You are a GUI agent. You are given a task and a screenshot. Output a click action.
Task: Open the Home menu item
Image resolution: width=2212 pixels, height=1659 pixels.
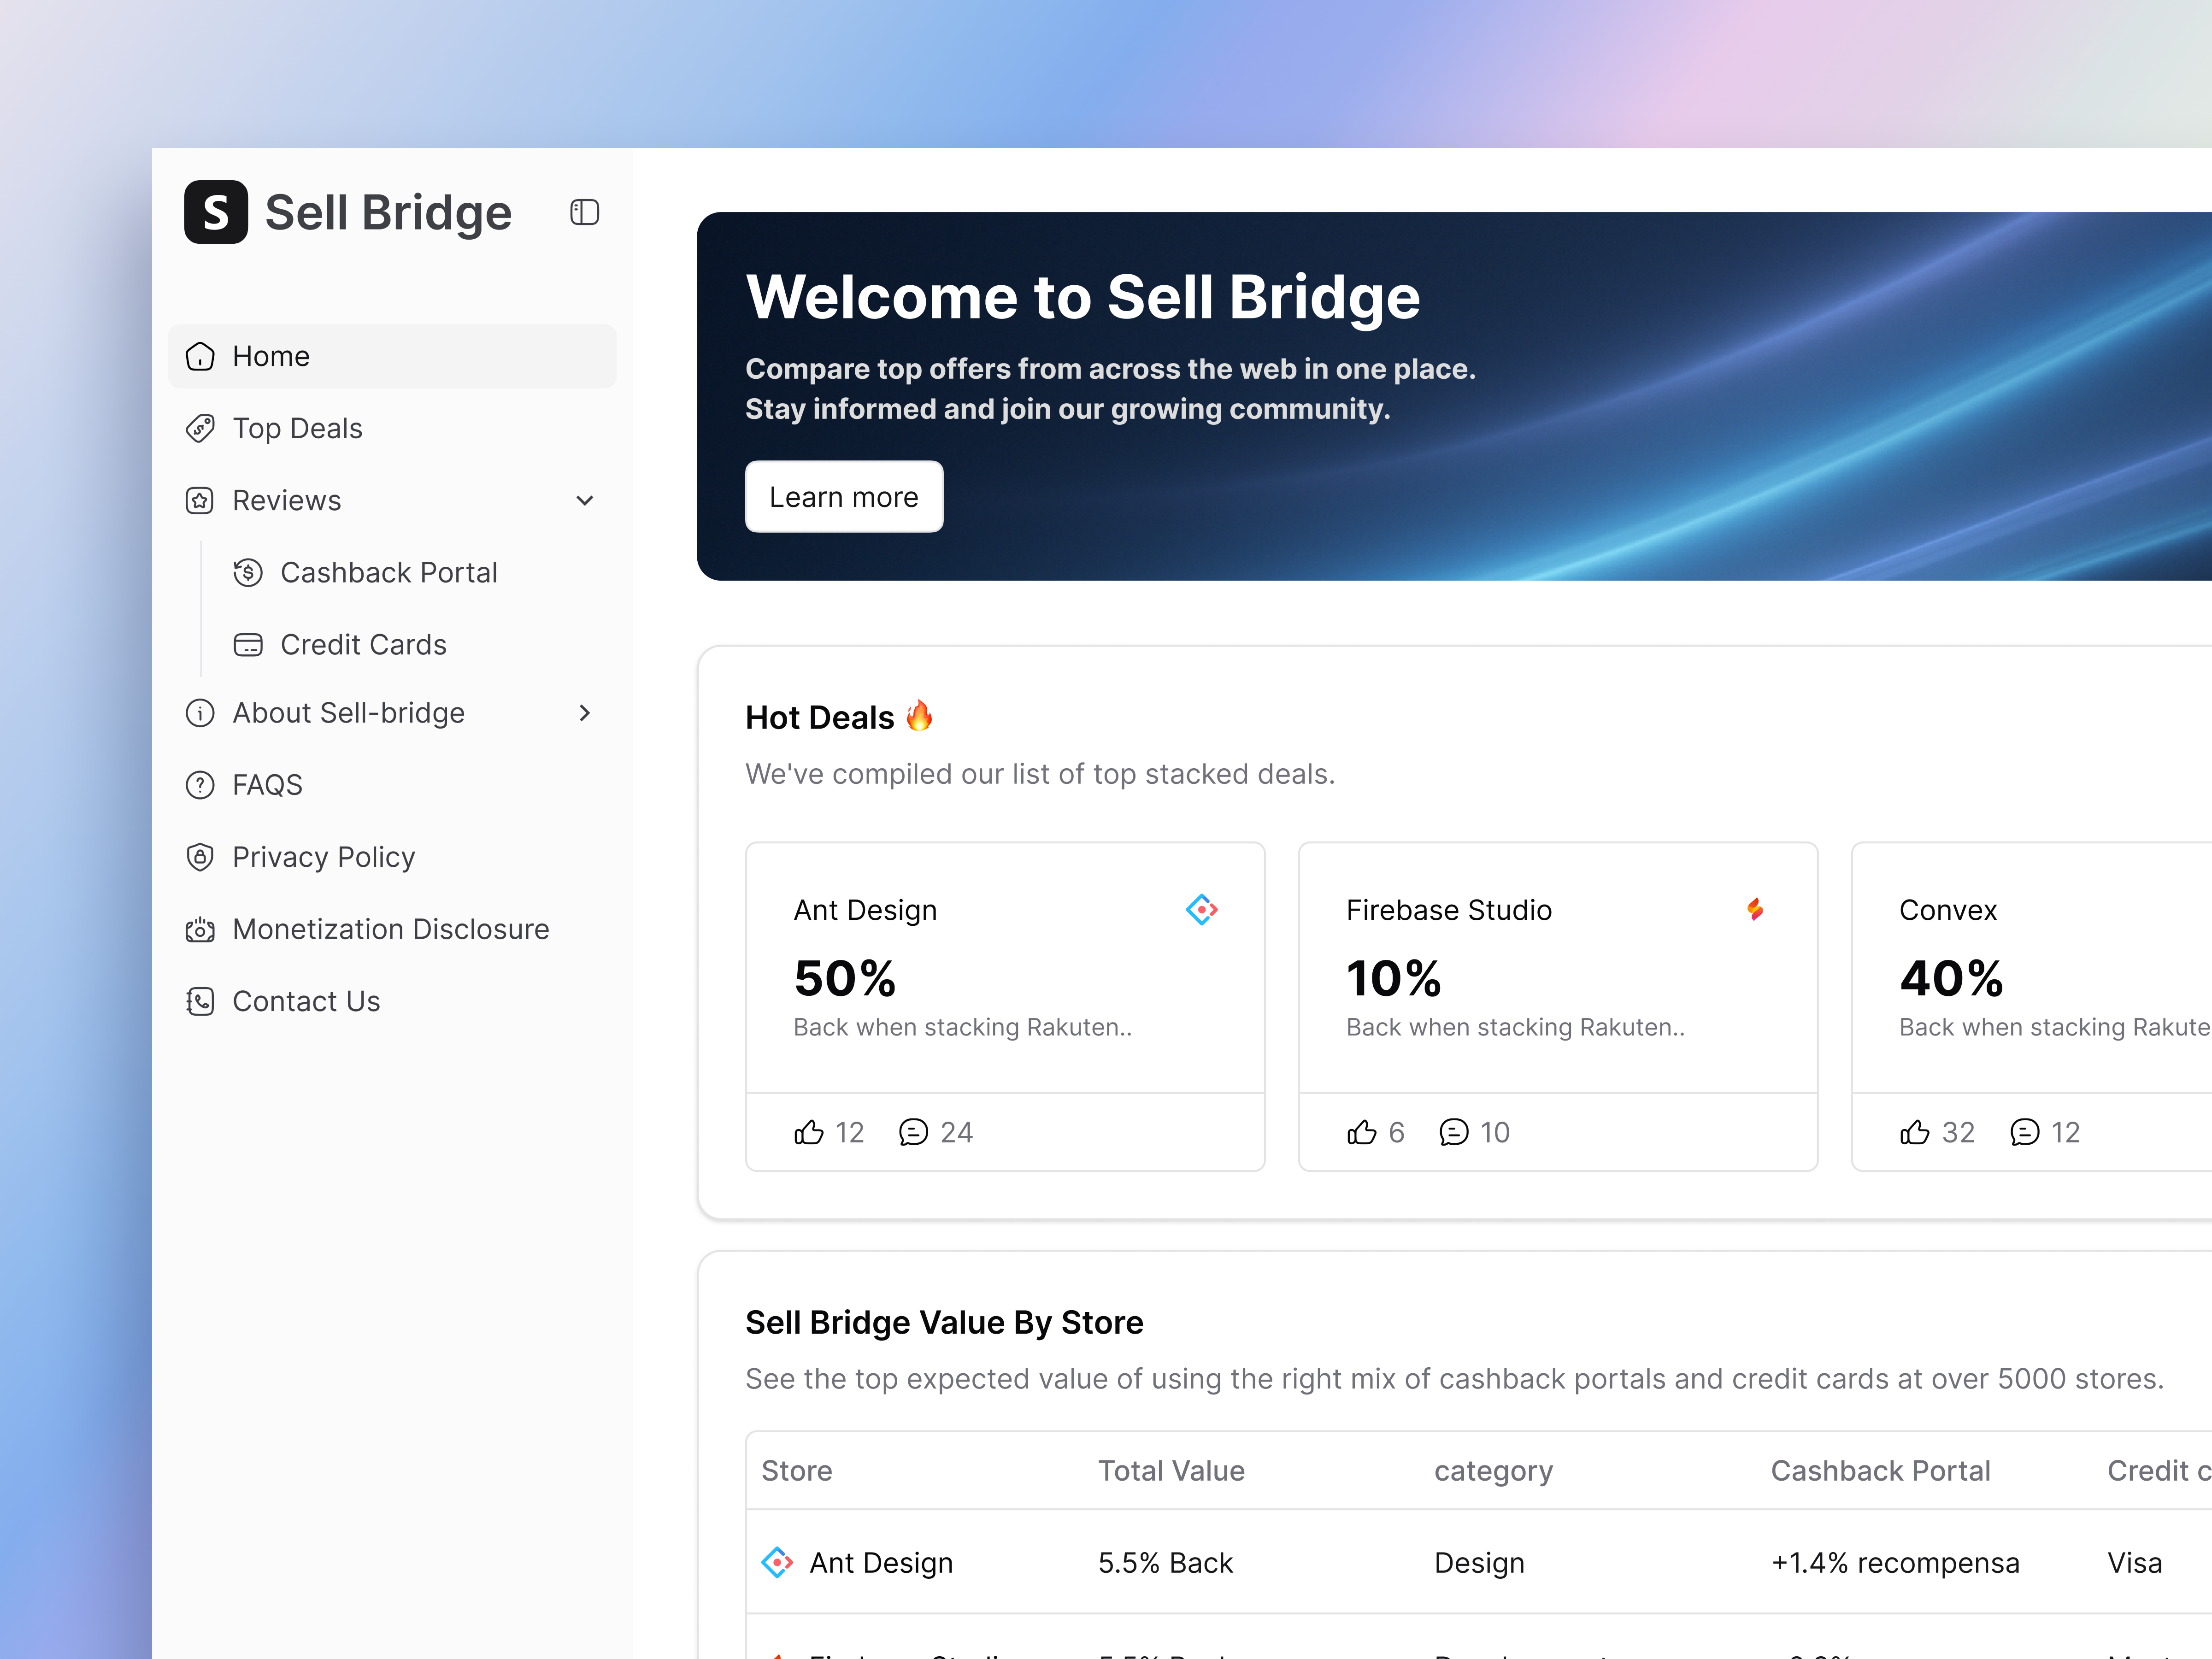[x=392, y=356]
